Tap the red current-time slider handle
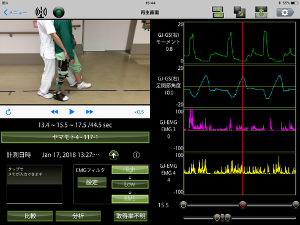The image size is (300, 225). [x=242, y=205]
